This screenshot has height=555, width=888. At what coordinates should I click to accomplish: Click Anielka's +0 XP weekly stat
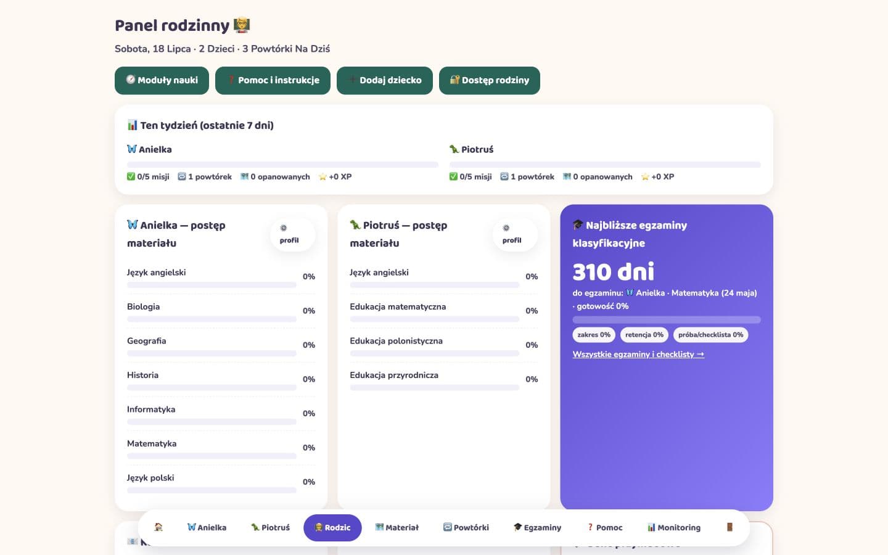335,176
